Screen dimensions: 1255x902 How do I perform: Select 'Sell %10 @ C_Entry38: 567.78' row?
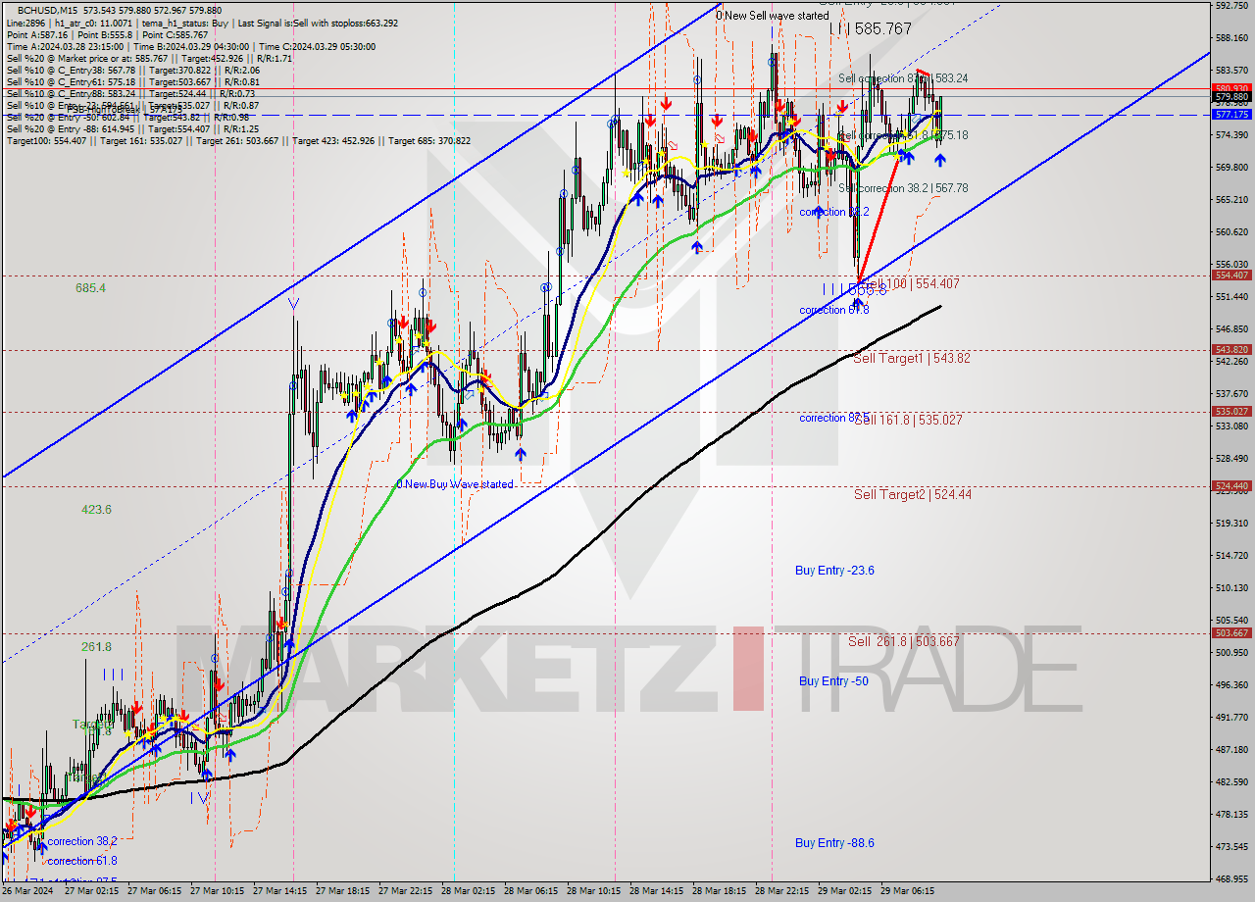point(132,70)
